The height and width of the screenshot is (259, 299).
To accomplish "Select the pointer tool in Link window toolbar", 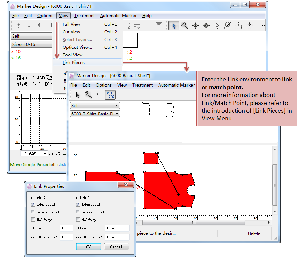I will click(78, 95).
